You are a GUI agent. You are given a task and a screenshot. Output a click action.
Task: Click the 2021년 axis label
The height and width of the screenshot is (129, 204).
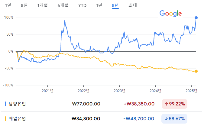point(47,91)
